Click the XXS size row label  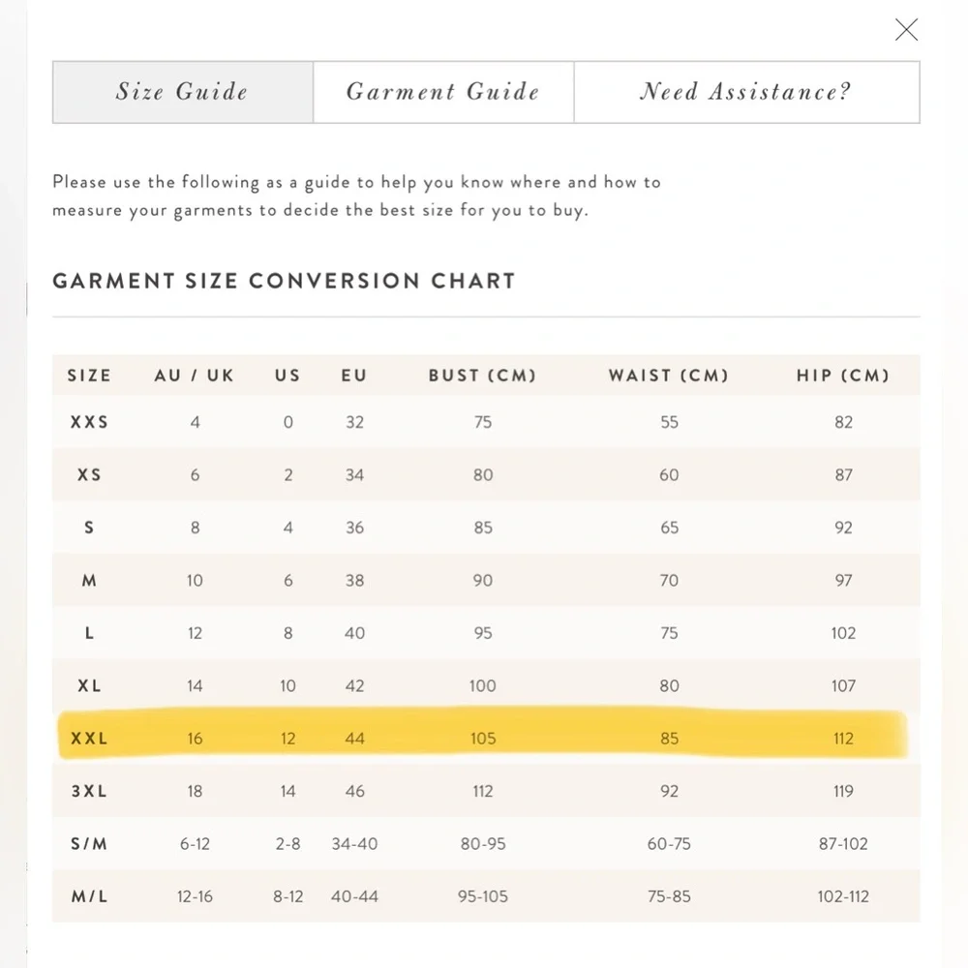click(89, 422)
